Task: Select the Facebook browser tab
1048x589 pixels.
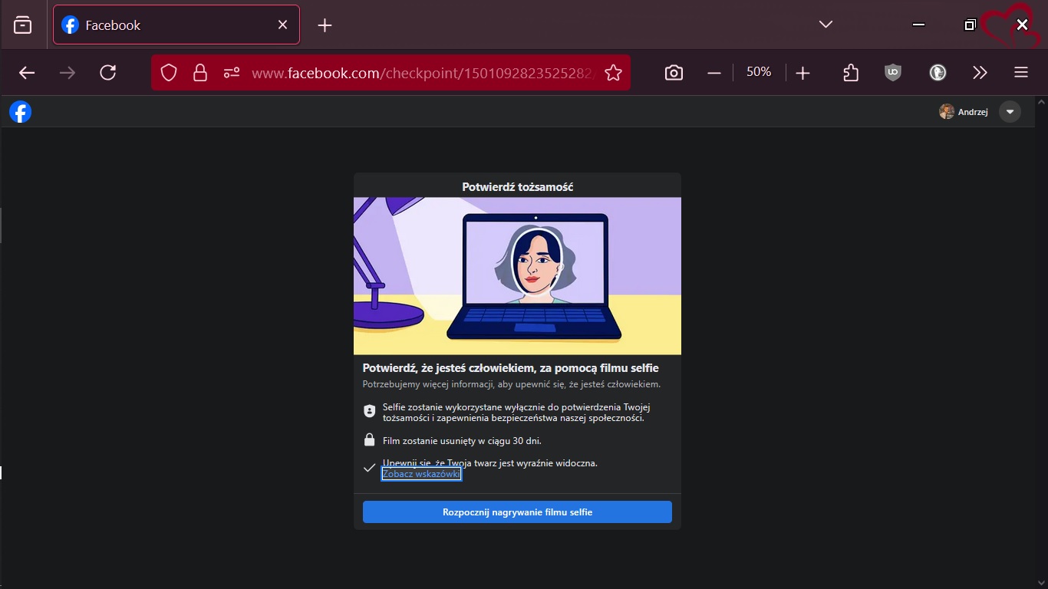Action: pyautogui.click(x=169, y=25)
